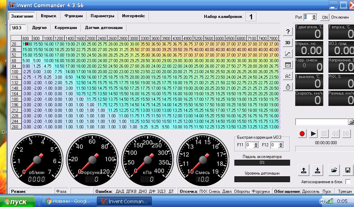The image size is (354, 207).
Task: Select cell 0.00 in row 84
Action: point(27,66)
